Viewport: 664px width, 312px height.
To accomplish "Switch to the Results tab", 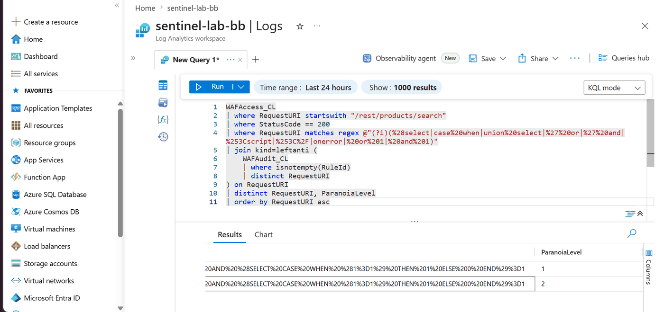I will [x=230, y=234].
